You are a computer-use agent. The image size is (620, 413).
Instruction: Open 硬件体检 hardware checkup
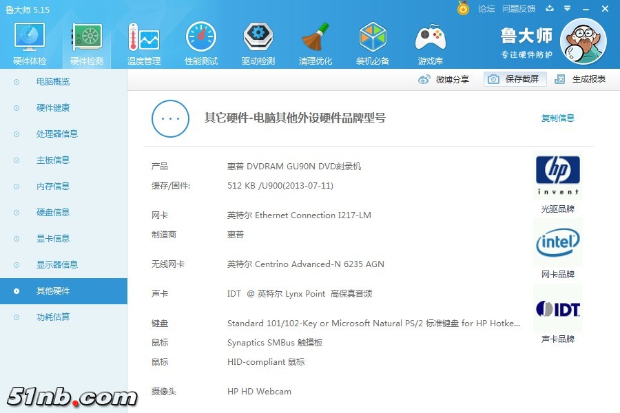click(30, 44)
